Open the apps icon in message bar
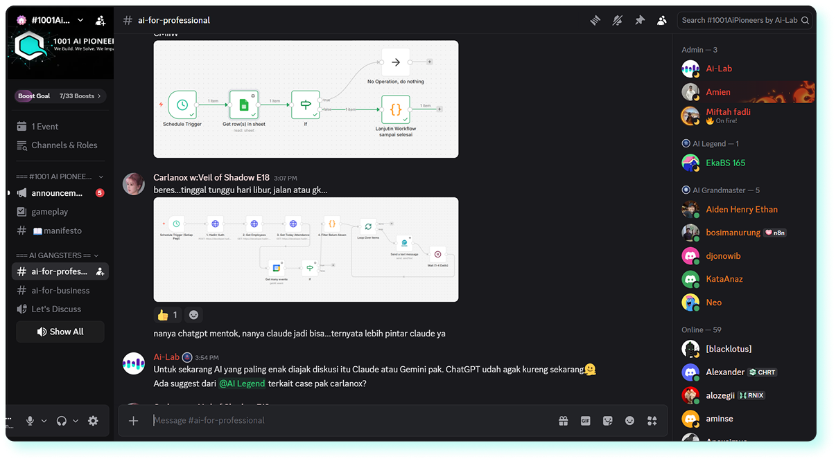Screen dimensions: 836x461 (x=652, y=420)
